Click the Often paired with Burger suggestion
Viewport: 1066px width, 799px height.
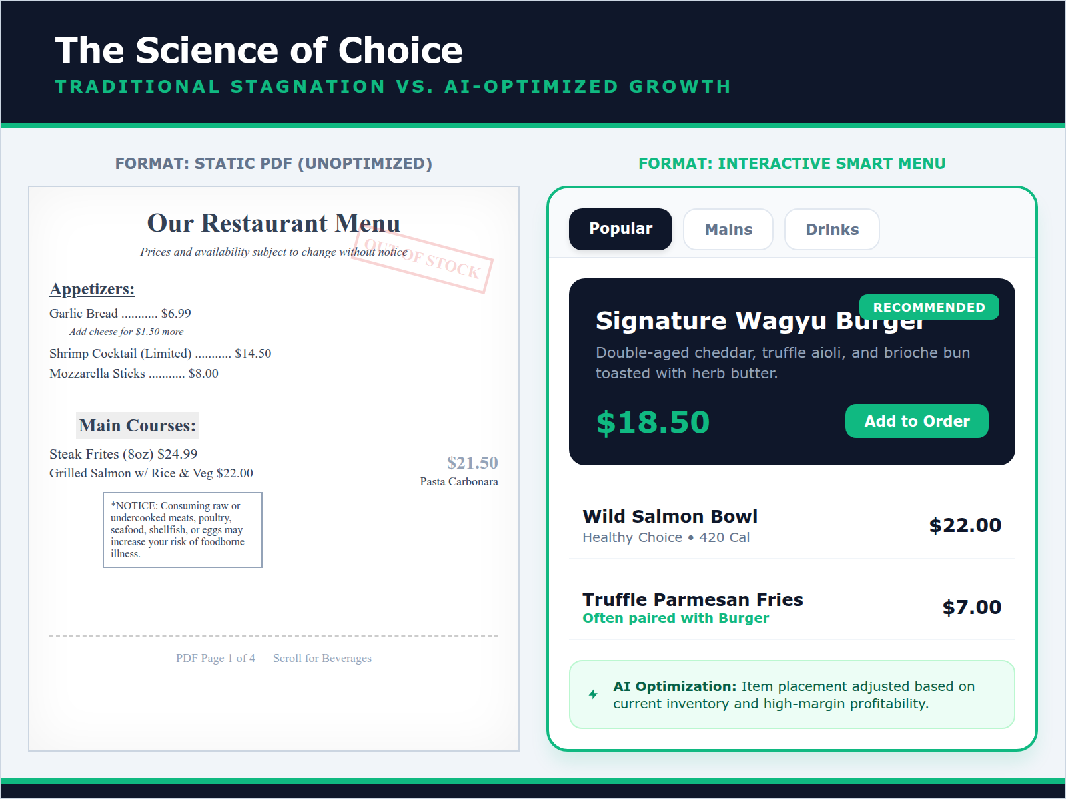pyautogui.click(x=676, y=618)
